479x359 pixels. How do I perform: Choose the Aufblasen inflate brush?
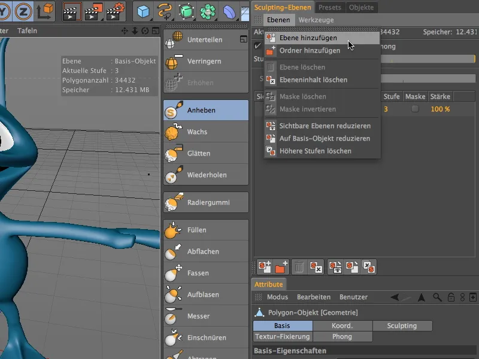coord(205,294)
